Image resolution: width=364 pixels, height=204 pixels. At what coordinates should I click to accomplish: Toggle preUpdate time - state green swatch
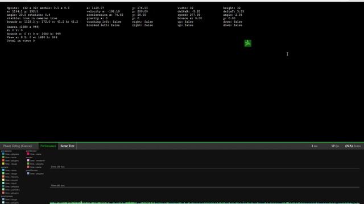[x=3, y=157]
